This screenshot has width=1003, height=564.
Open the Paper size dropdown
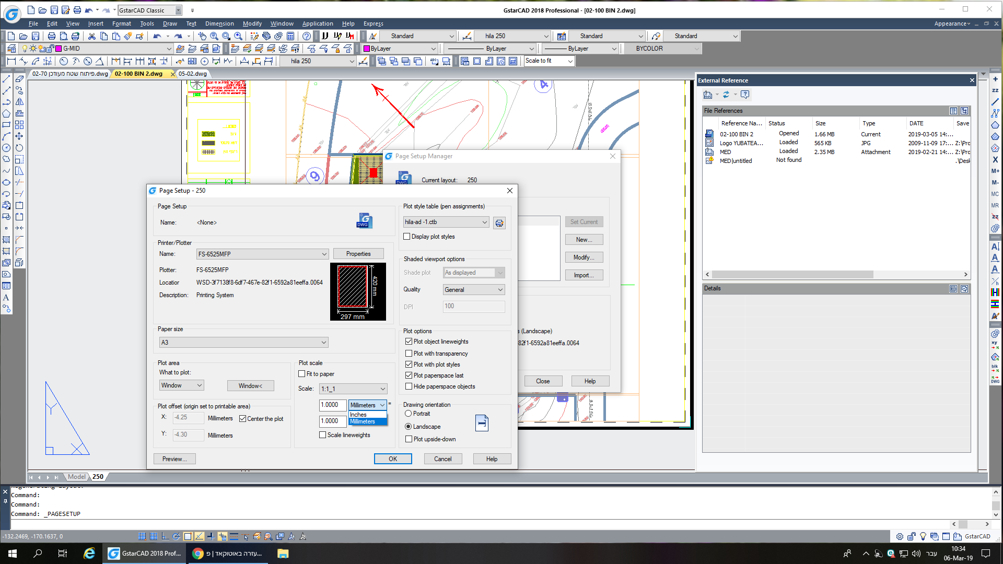(x=243, y=343)
